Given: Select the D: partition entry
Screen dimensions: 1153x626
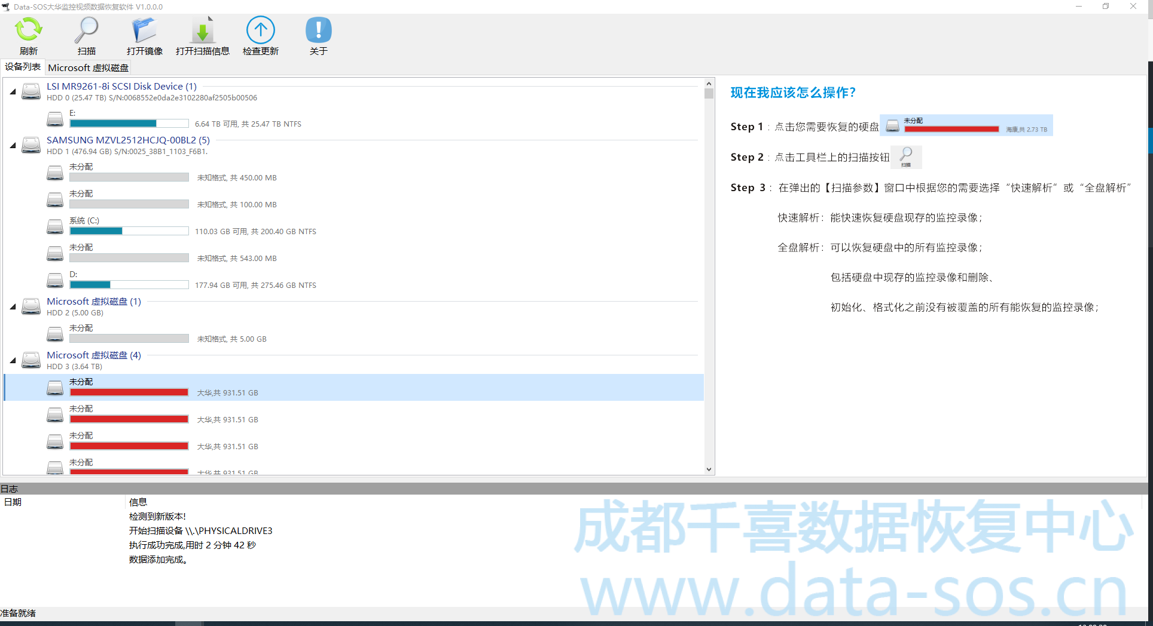Looking at the screenshot, I should point(55,280).
